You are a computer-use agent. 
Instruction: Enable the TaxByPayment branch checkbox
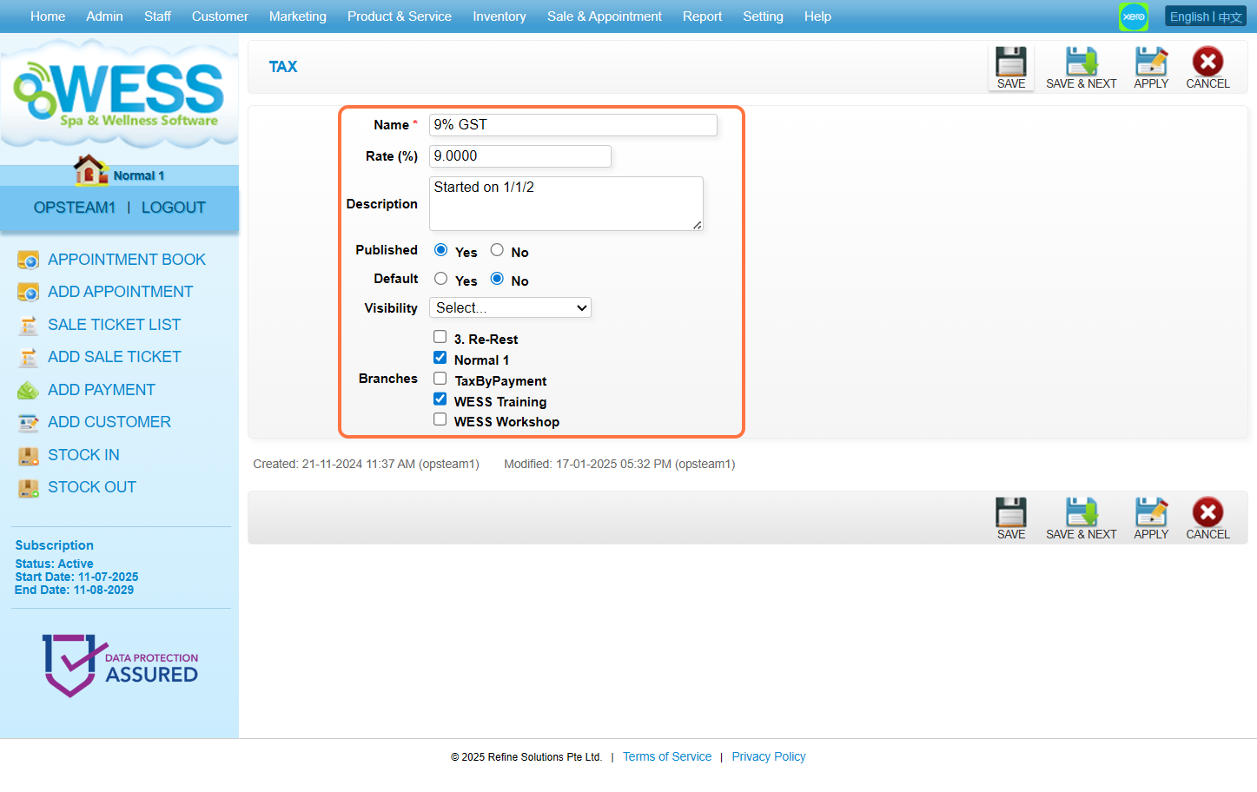click(x=440, y=379)
